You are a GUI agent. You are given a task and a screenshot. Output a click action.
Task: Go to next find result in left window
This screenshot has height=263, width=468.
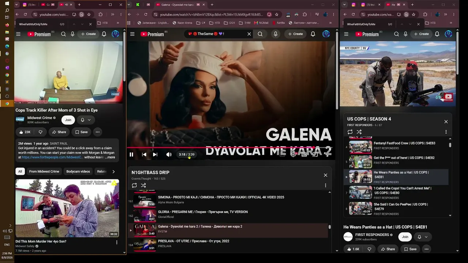[x=82, y=24]
